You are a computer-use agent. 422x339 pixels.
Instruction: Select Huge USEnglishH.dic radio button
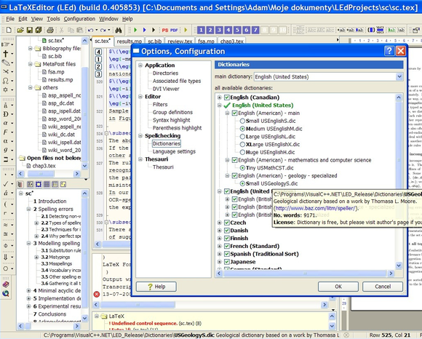[242, 152]
